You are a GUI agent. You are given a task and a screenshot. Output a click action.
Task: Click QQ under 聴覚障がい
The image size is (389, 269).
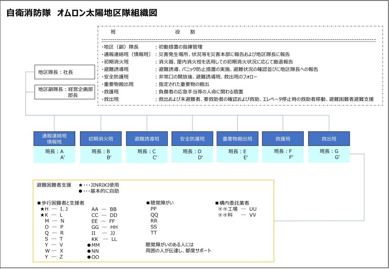click(154, 215)
